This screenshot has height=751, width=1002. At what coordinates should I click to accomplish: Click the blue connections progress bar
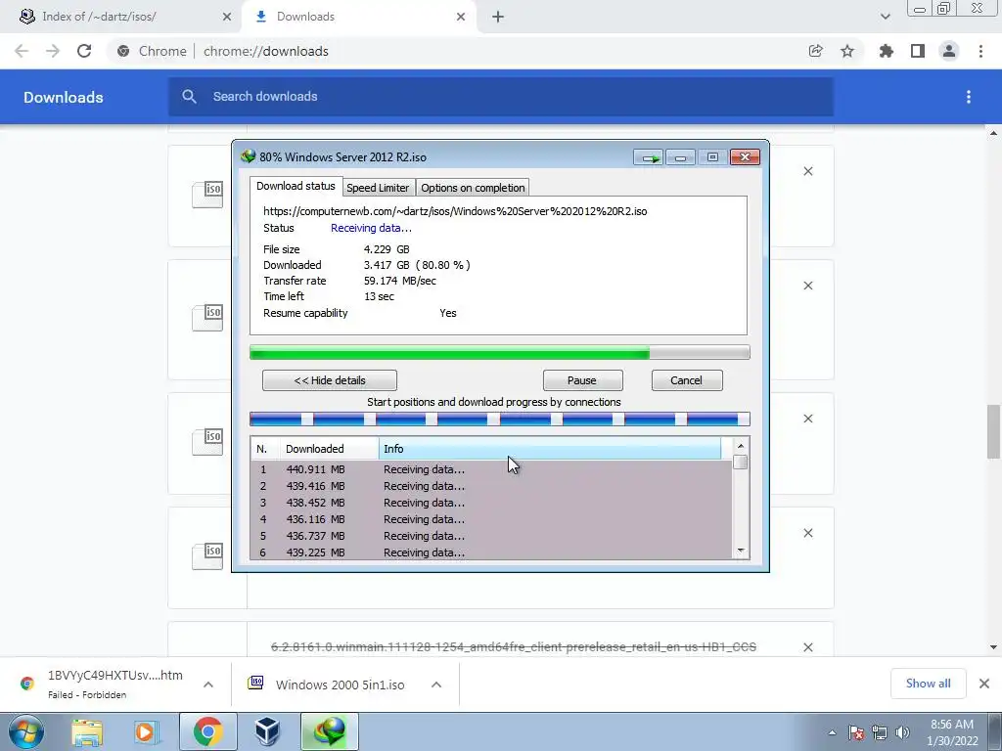pyautogui.click(x=500, y=419)
